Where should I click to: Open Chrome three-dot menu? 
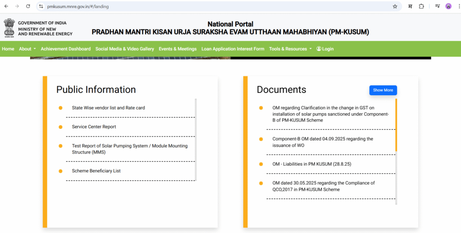click(457, 6)
